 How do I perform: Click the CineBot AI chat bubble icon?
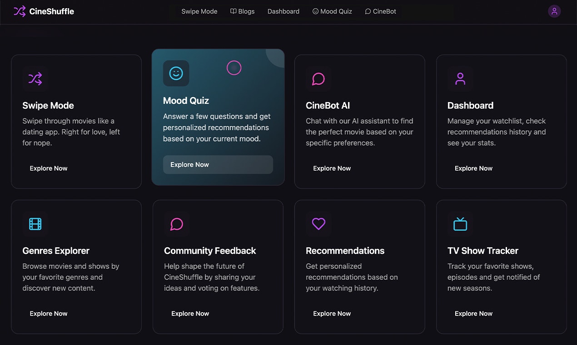coord(318,79)
